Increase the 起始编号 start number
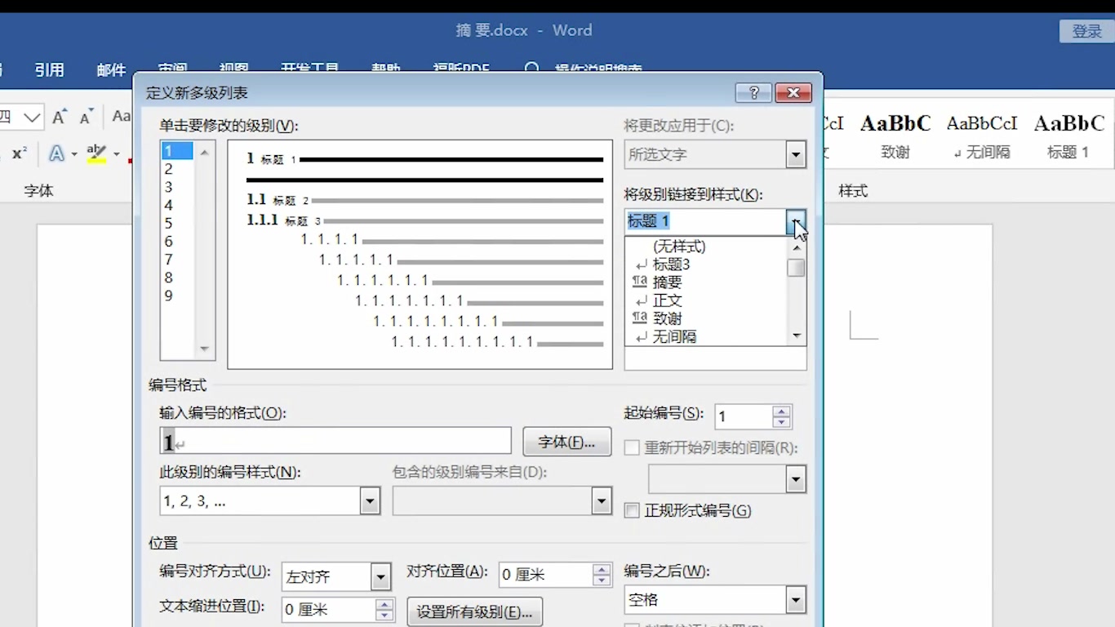This screenshot has width=1115, height=627. [x=782, y=411]
